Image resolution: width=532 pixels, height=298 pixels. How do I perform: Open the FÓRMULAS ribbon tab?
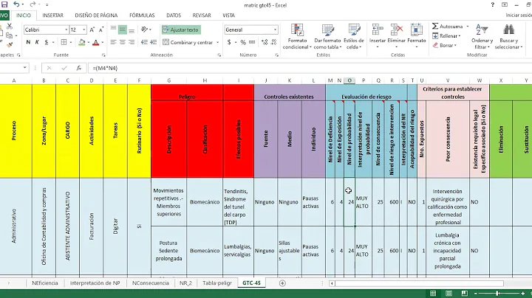pos(142,15)
